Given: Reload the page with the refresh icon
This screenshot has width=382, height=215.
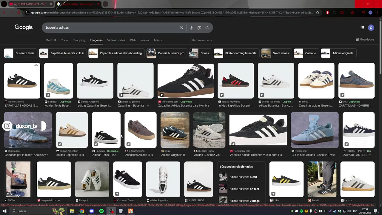Looking at the screenshot, I should 19,13.
